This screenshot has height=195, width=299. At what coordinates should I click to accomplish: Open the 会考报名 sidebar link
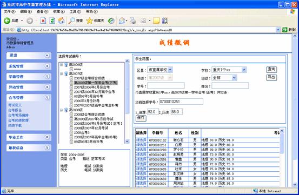point(15,110)
